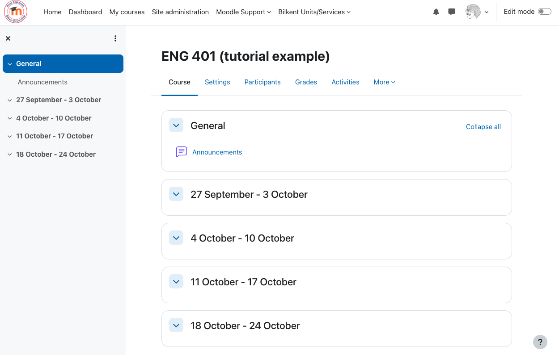Click the Announcements forum icon
The image size is (559, 355).
(181, 152)
